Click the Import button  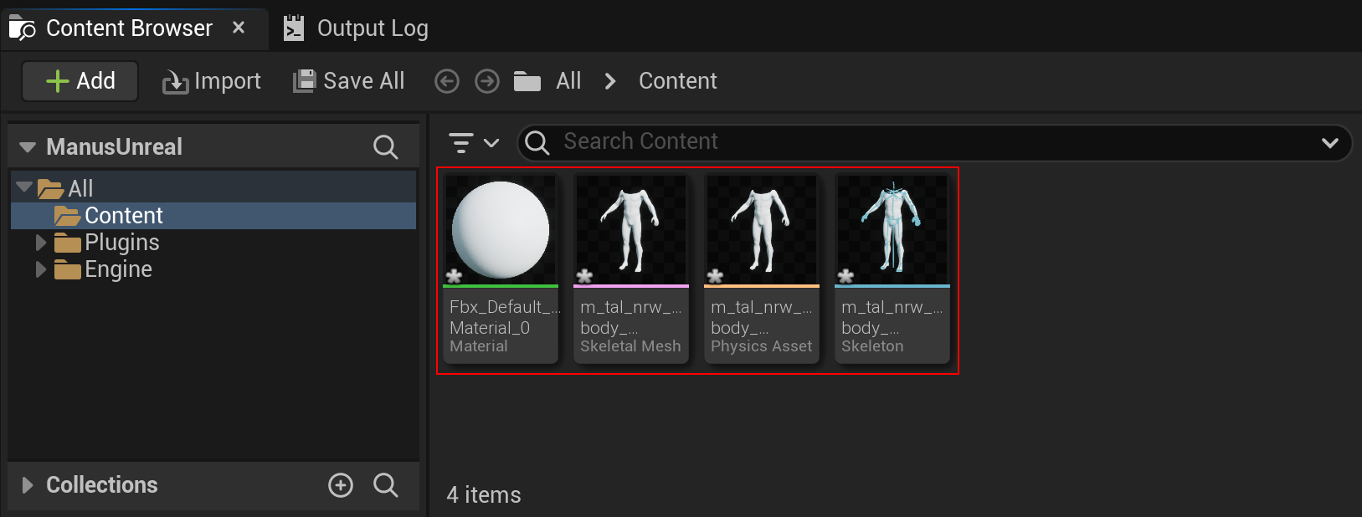tap(212, 81)
